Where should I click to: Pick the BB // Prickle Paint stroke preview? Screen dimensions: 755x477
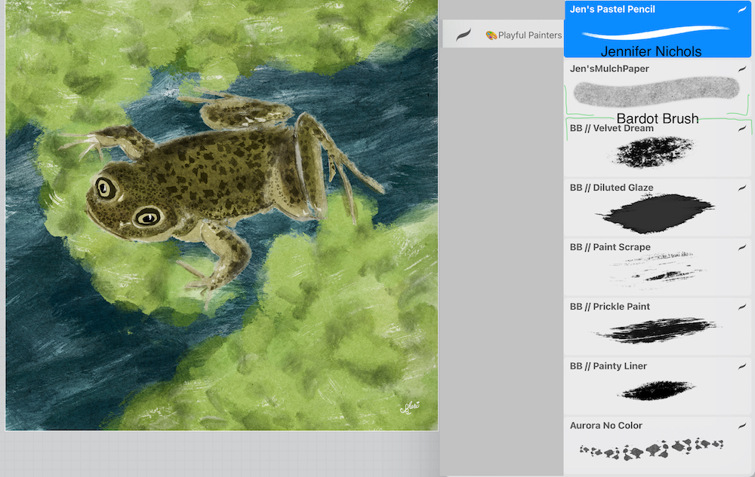click(654, 330)
